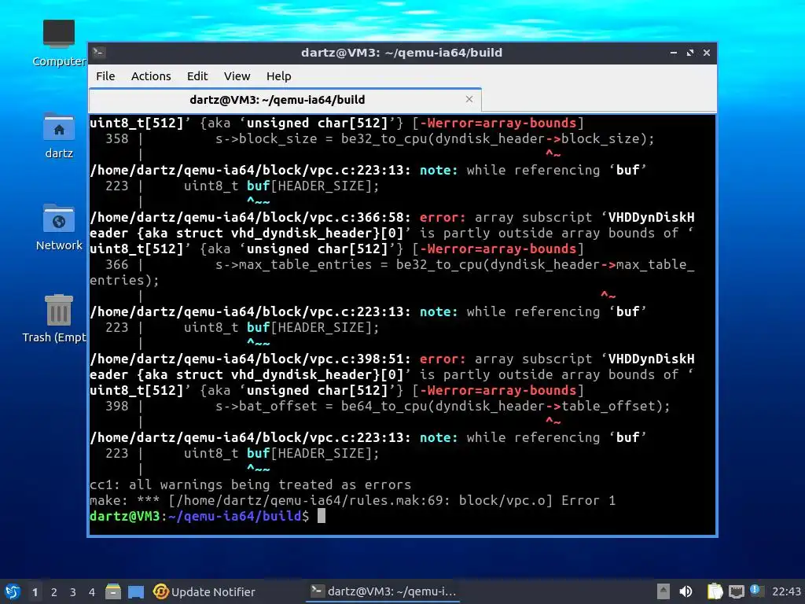This screenshot has height=604, width=805.
Task: Switch to workspace 3
Action: point(73,592)
